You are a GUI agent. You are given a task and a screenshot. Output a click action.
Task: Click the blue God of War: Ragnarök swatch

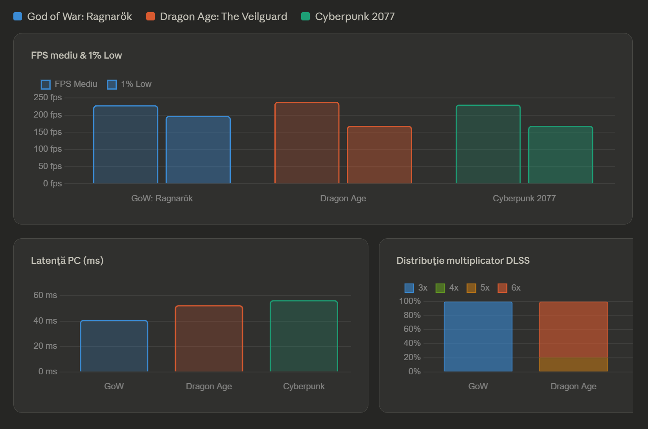tap(18, 17)
